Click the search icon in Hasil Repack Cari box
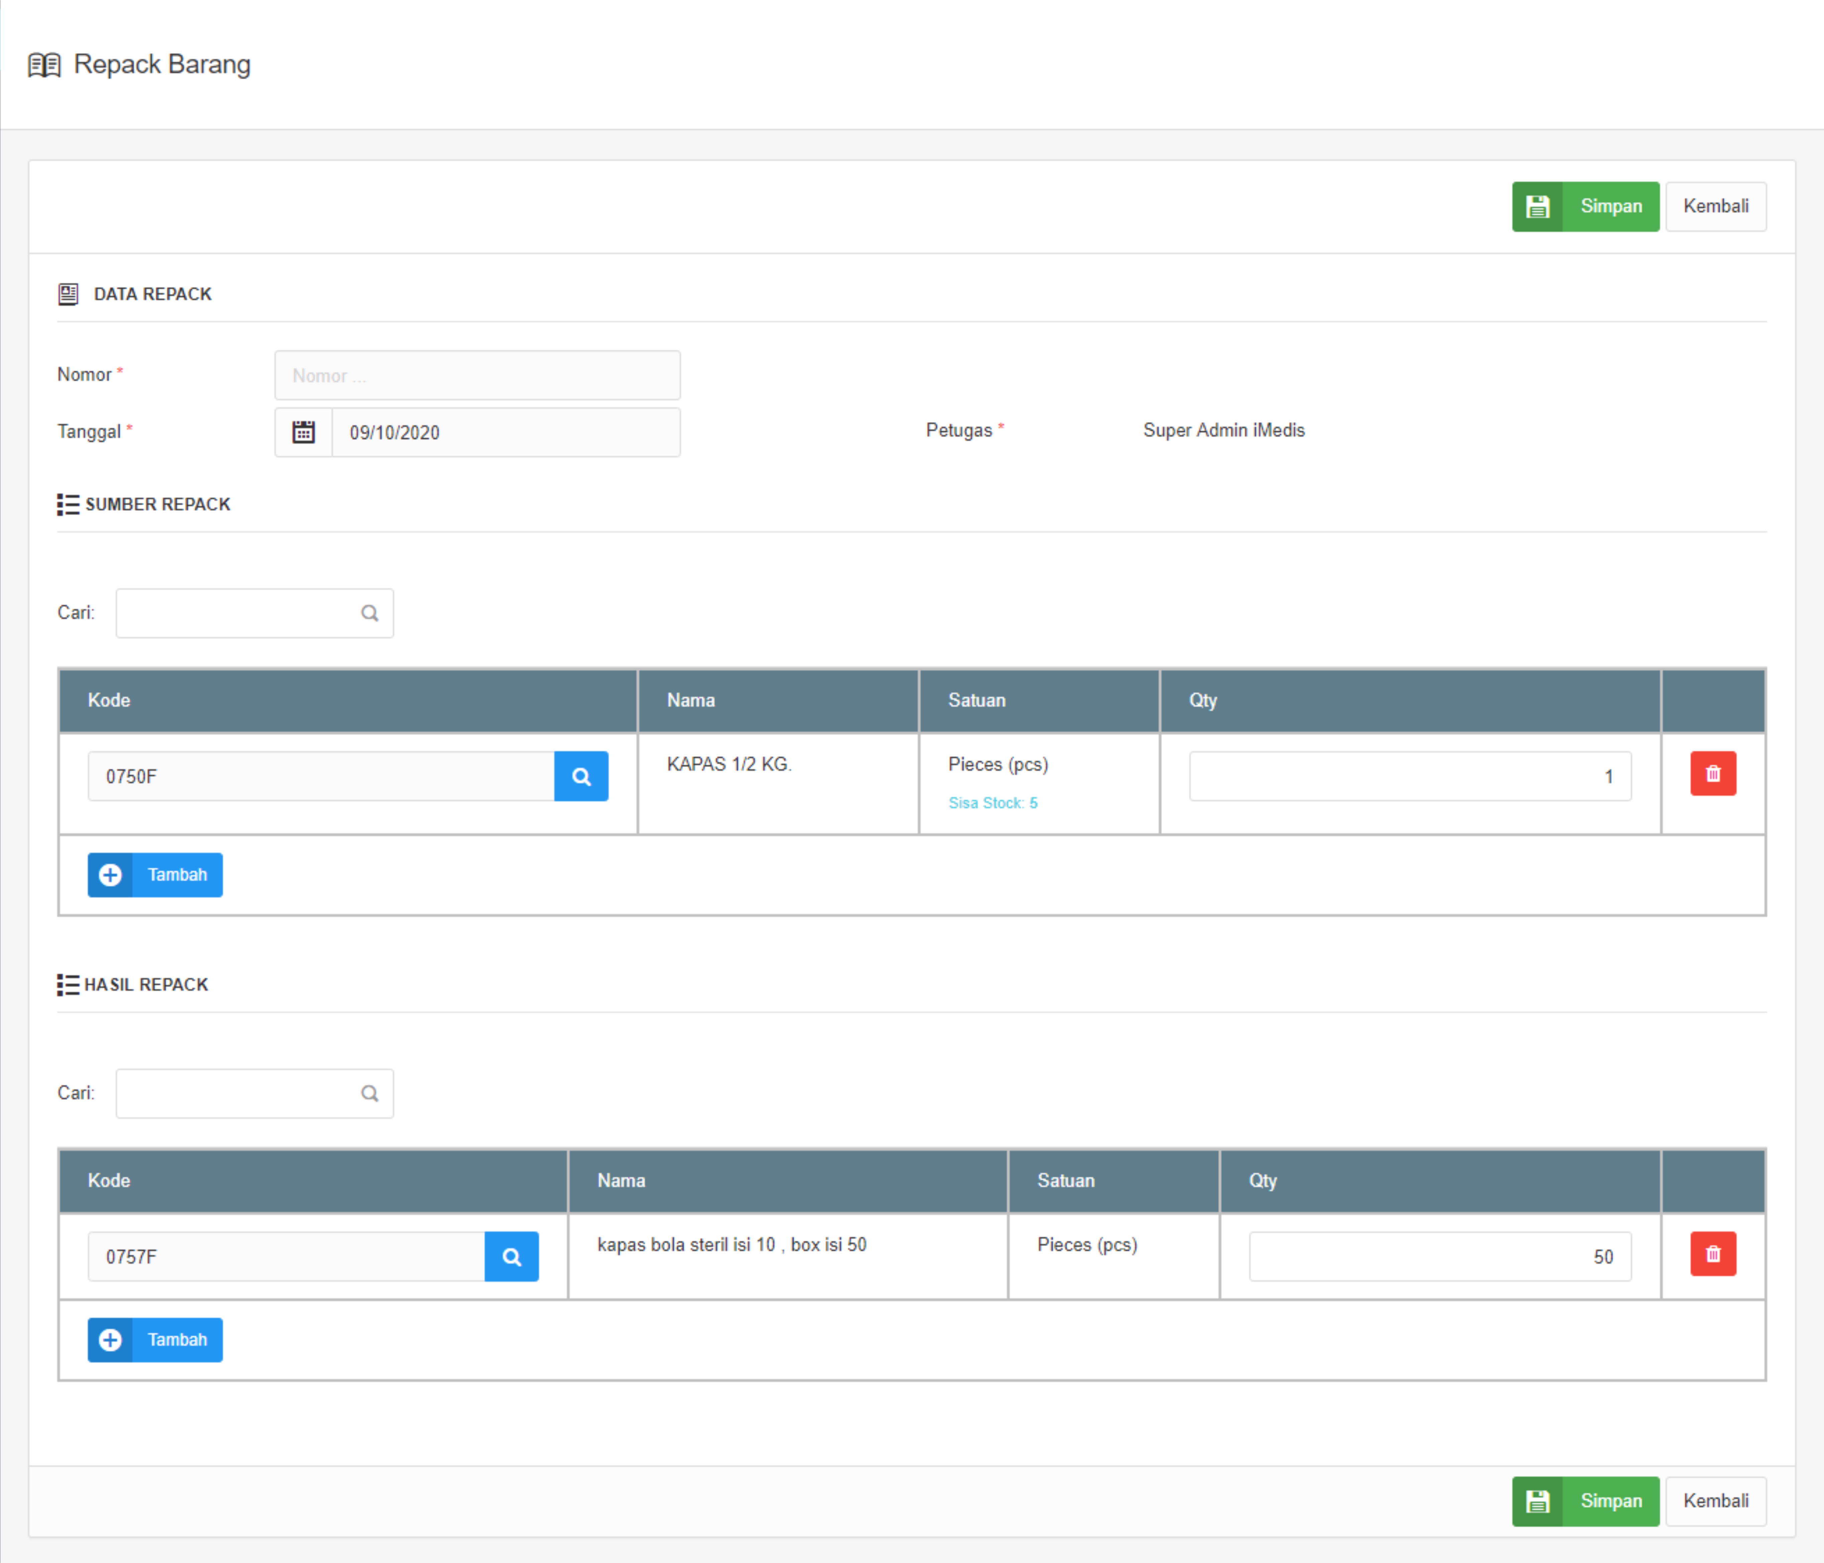 (x=370, y=1094)
